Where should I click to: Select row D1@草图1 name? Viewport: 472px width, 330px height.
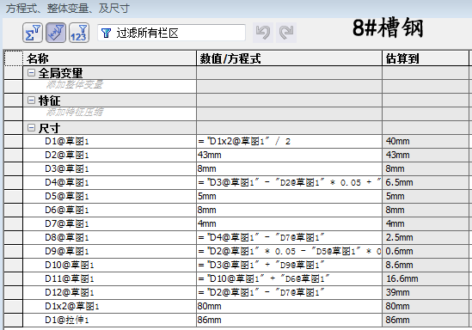[x=67, y=141]
